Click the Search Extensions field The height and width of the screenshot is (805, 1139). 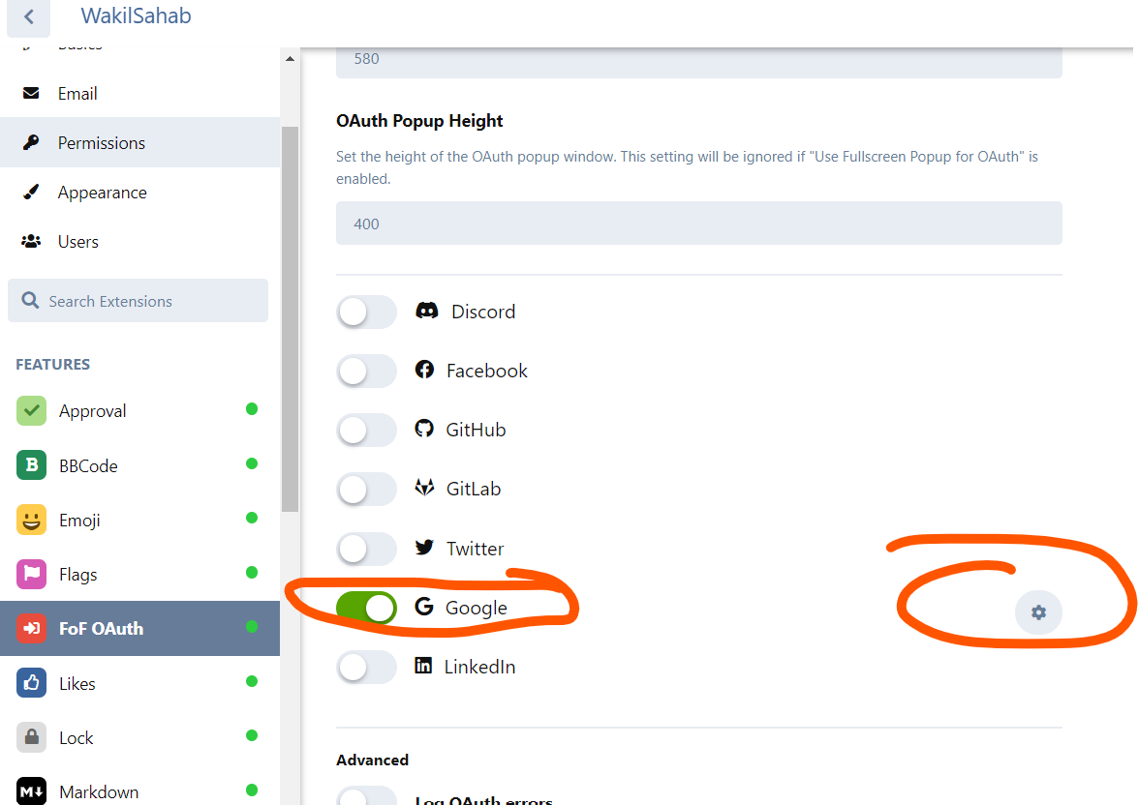point(138,300)
